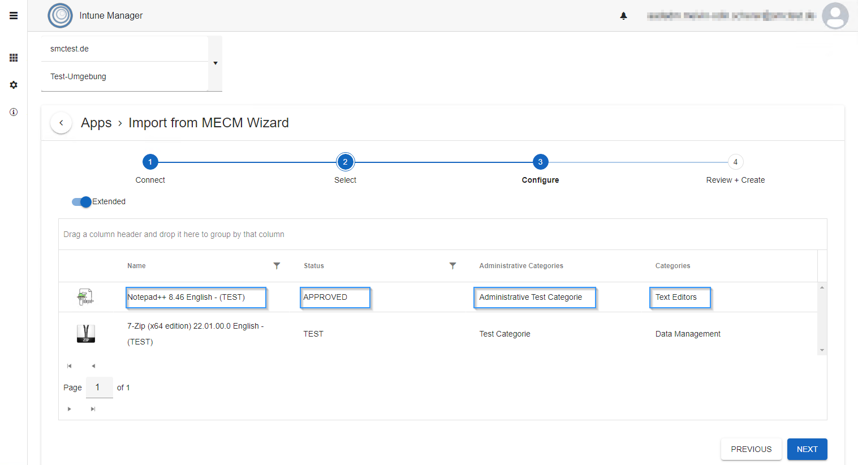Go to wizard step 4 Review + Create
858x465 pixels.
[735, 162]
